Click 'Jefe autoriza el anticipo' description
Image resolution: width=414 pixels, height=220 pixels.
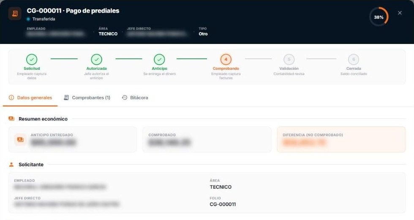click(96, 76)
